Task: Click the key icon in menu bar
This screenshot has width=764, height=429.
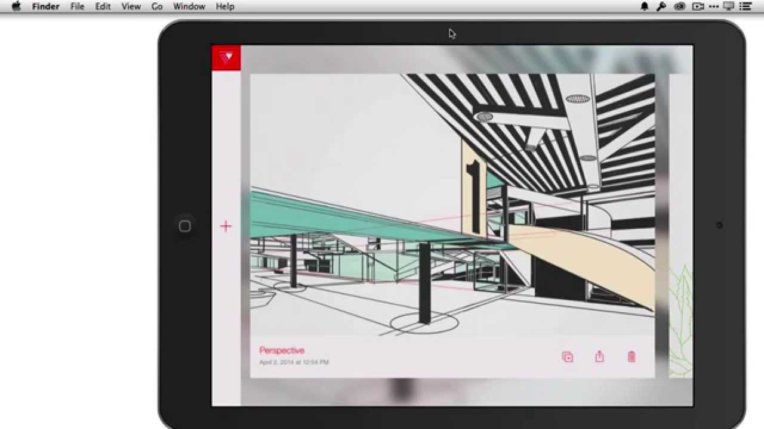Action: coord(661,7)
